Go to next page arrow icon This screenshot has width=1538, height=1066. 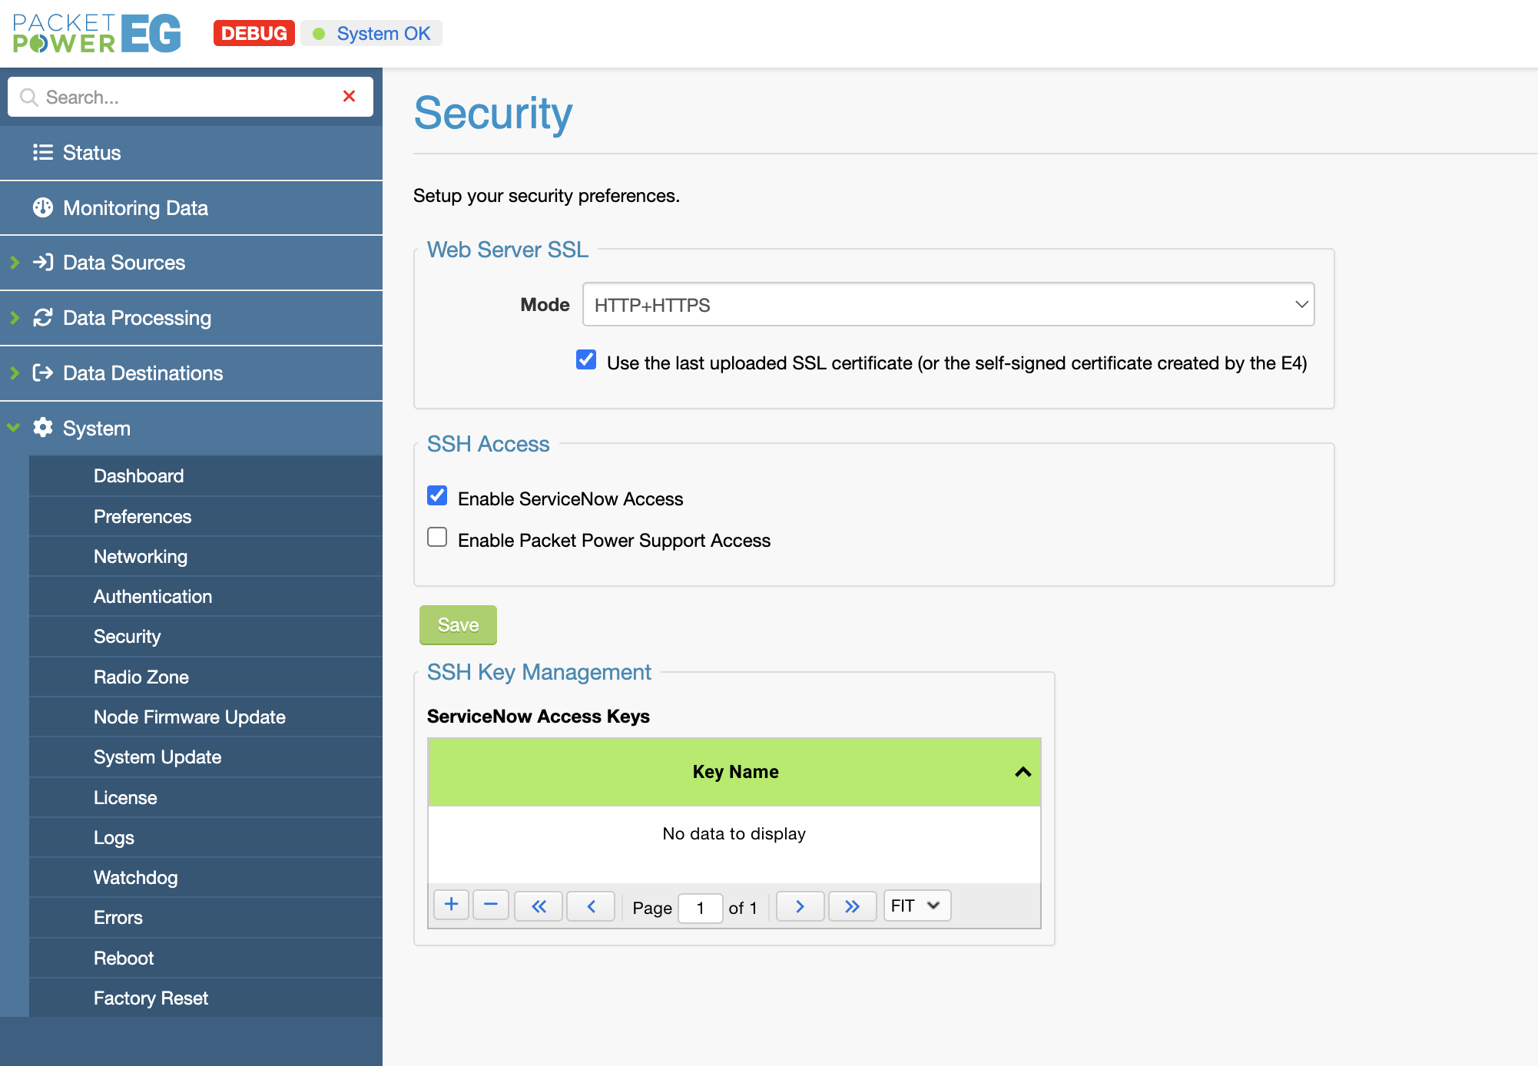click(x=800, y=906)
